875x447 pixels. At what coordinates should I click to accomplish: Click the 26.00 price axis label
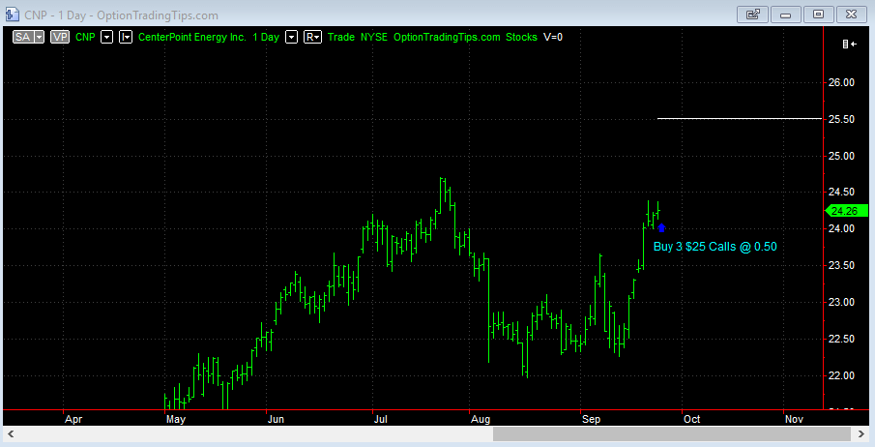[x=841, y=82]
